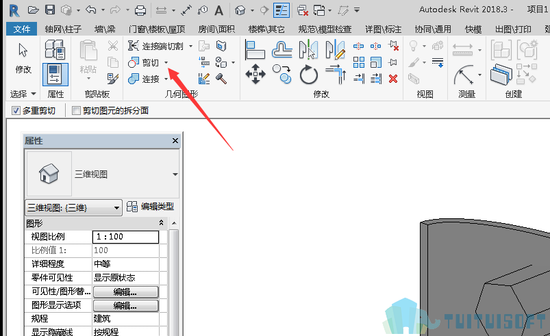The image size is (550, 336).
Task: Click the 视图比例 1:100 field
Action: (x=125, y=237)
